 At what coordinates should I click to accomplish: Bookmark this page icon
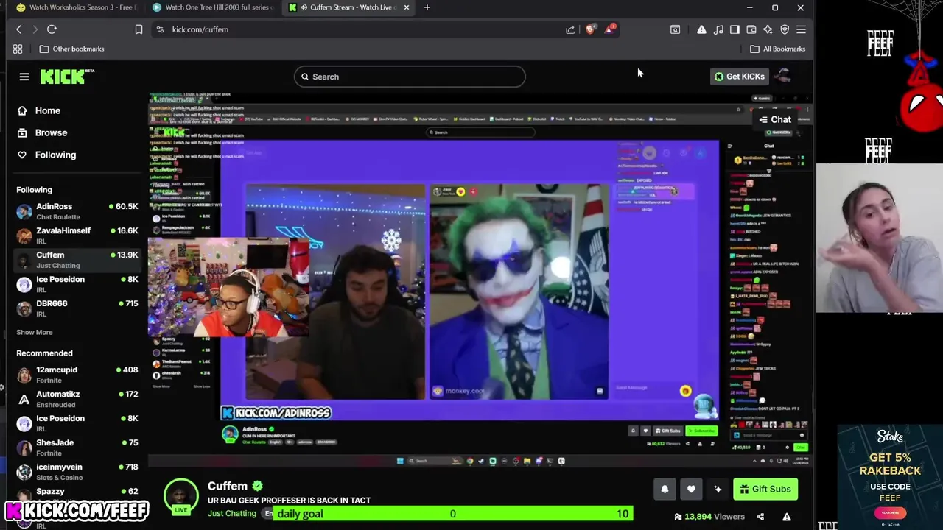pyautogui.click(x=139, y=29)
